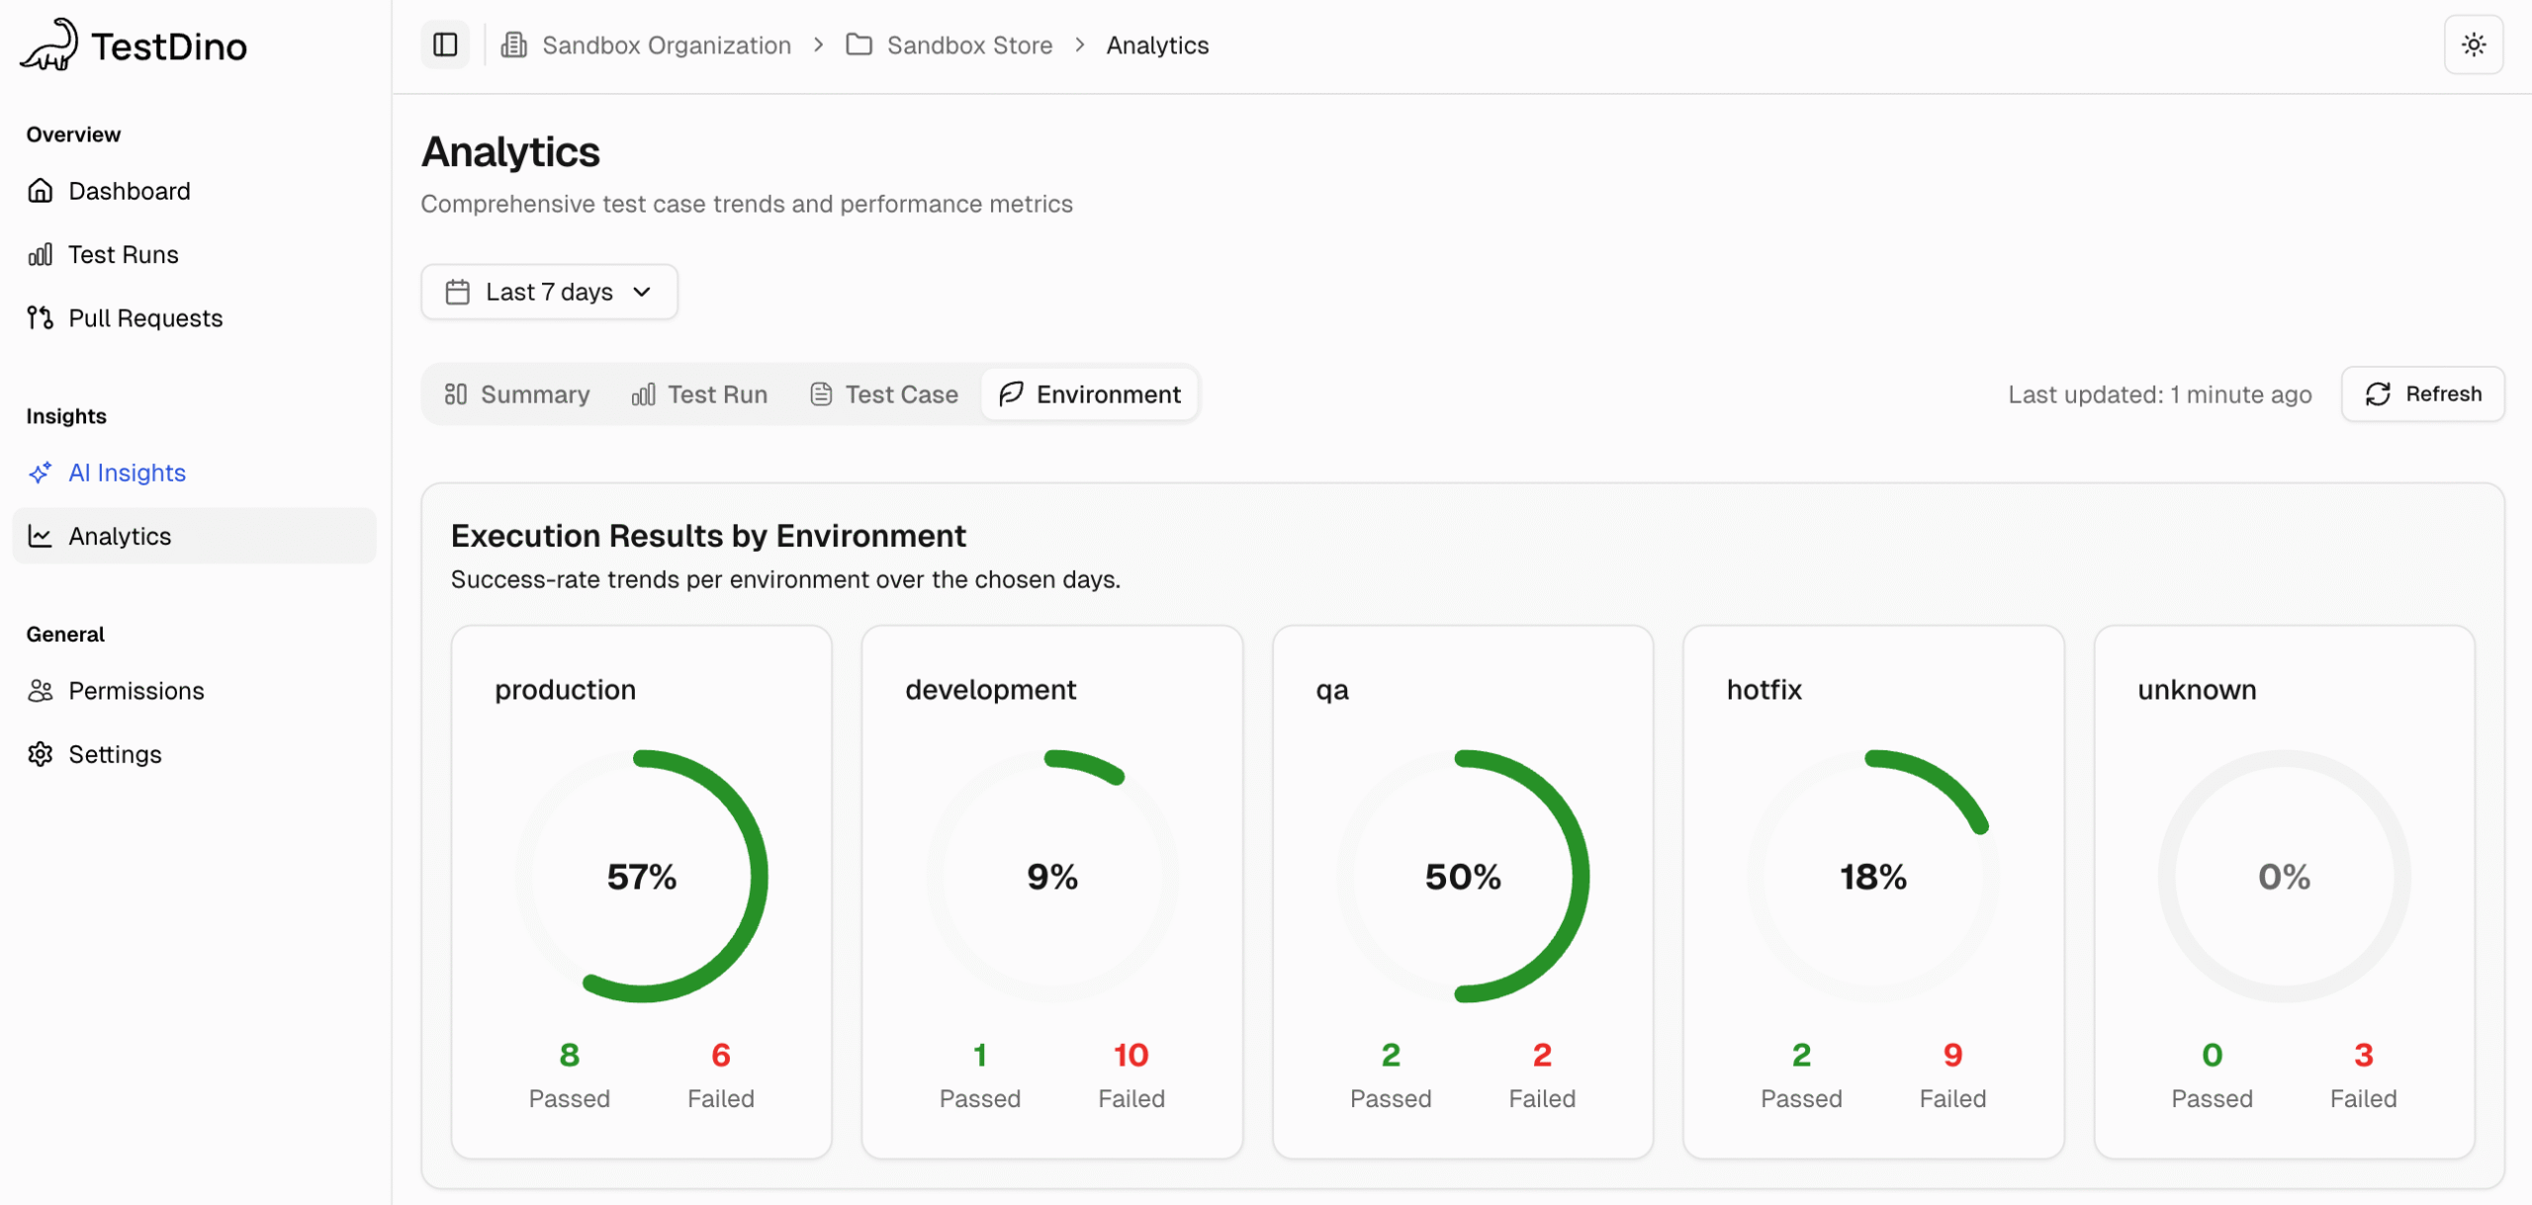
Task: Open Dashboard using the house icon
Action: click(41, 190)
